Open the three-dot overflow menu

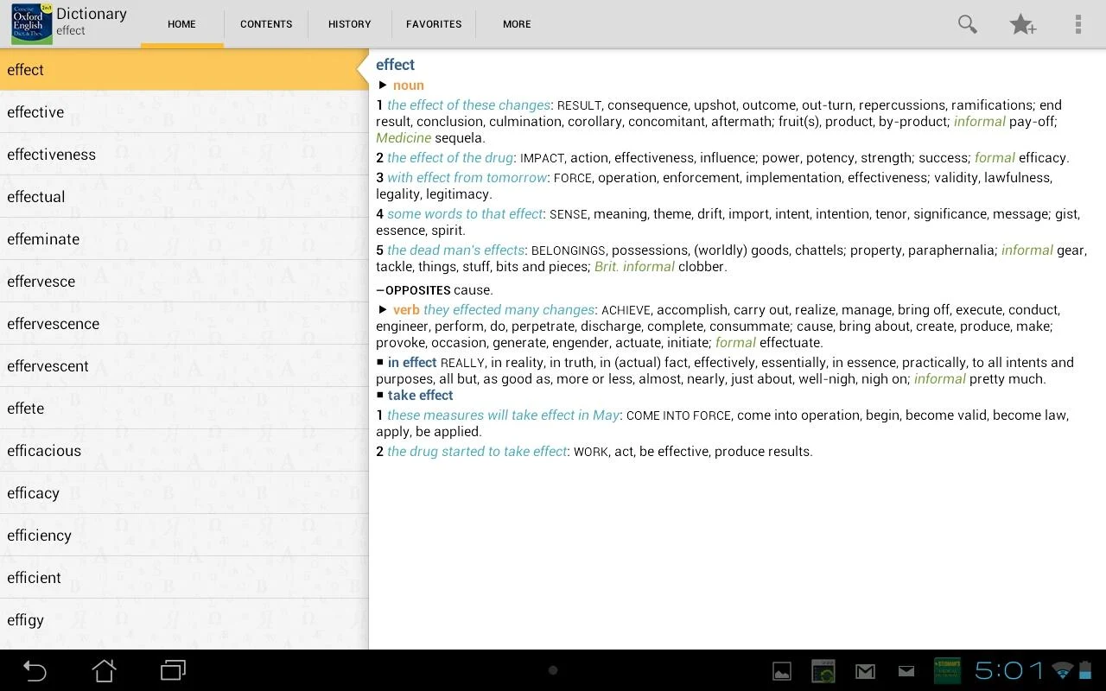1077,24
